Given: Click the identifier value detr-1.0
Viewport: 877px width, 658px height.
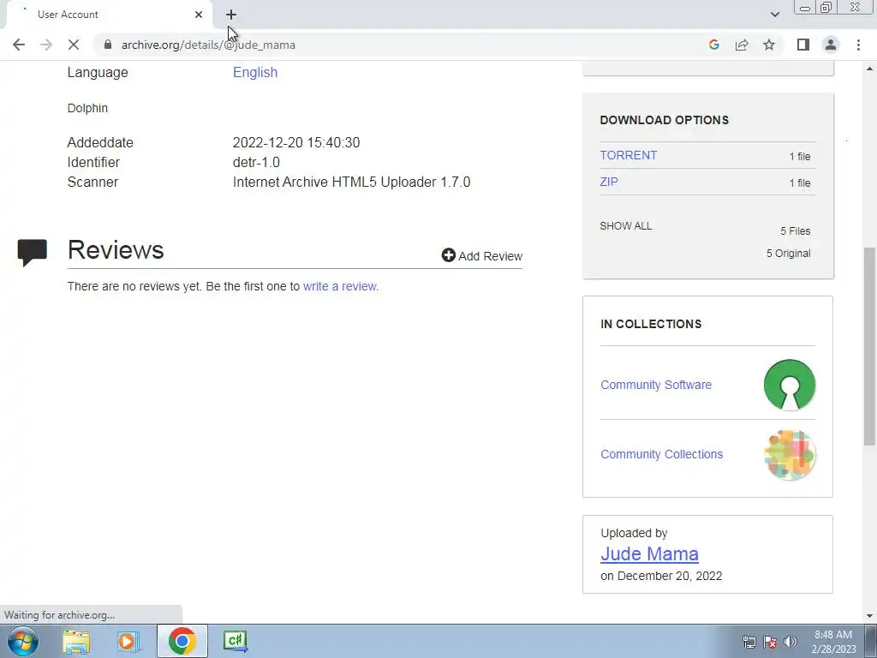Looking at the screenshot, I should coord(256,162).
